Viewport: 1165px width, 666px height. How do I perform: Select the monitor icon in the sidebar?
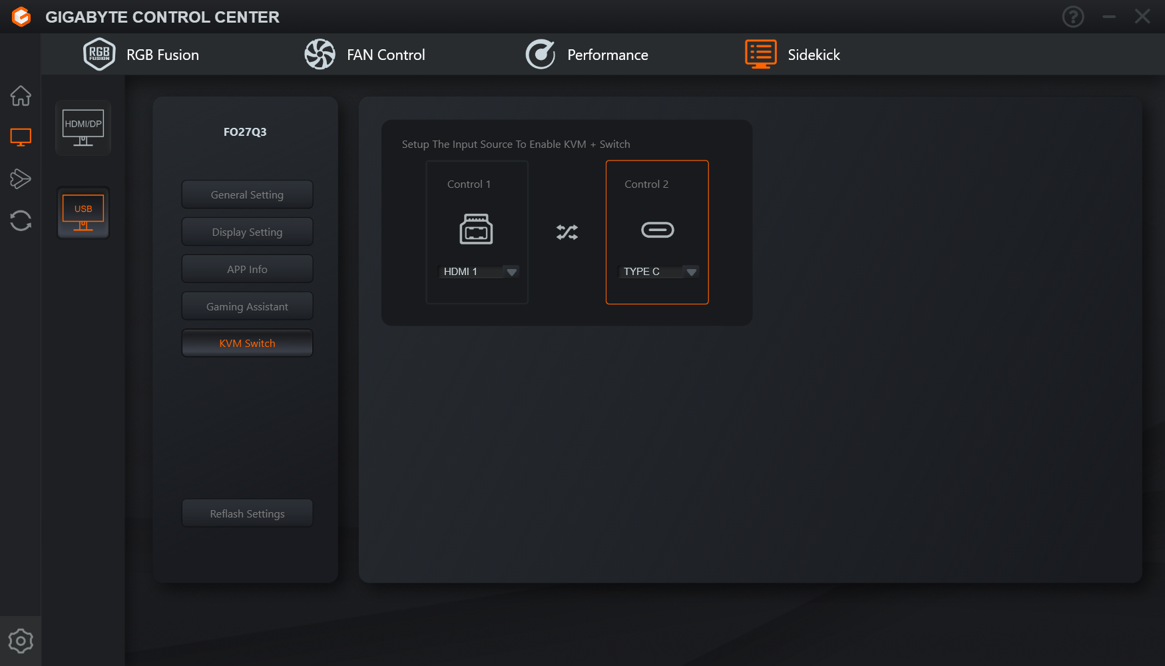point(21,137)
